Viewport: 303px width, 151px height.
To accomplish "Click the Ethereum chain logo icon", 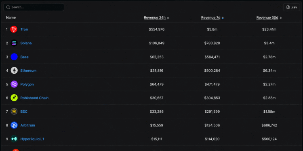I will click(x=14, y=70).
